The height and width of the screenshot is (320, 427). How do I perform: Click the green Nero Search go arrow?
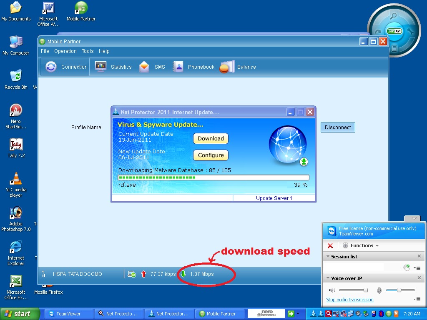point(291,314)
